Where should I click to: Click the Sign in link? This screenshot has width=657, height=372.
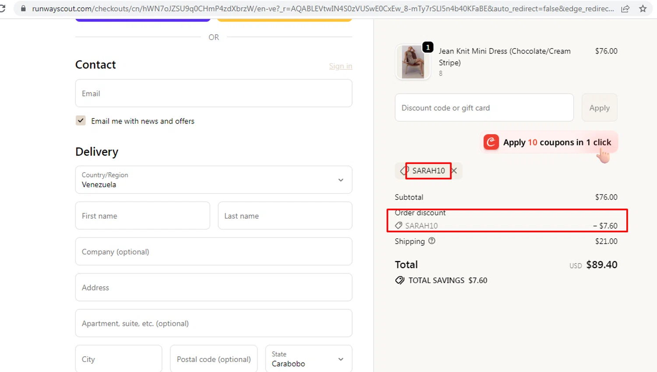[x=341, y=66]
